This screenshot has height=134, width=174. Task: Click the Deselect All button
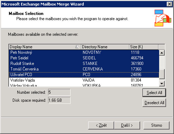click(154, 103)
